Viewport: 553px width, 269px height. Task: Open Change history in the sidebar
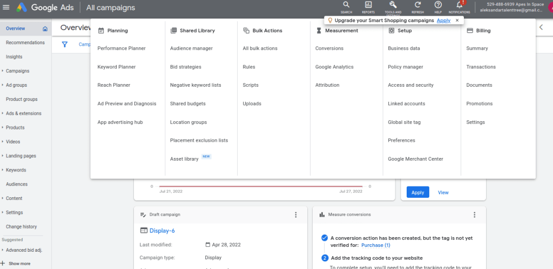[x=21, y=227]
